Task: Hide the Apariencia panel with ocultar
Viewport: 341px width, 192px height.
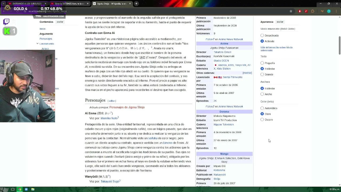Action: click(280, 22)
